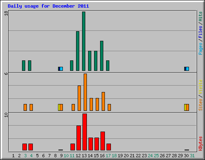Click the green hits bar for day 12

click(78, 51)
